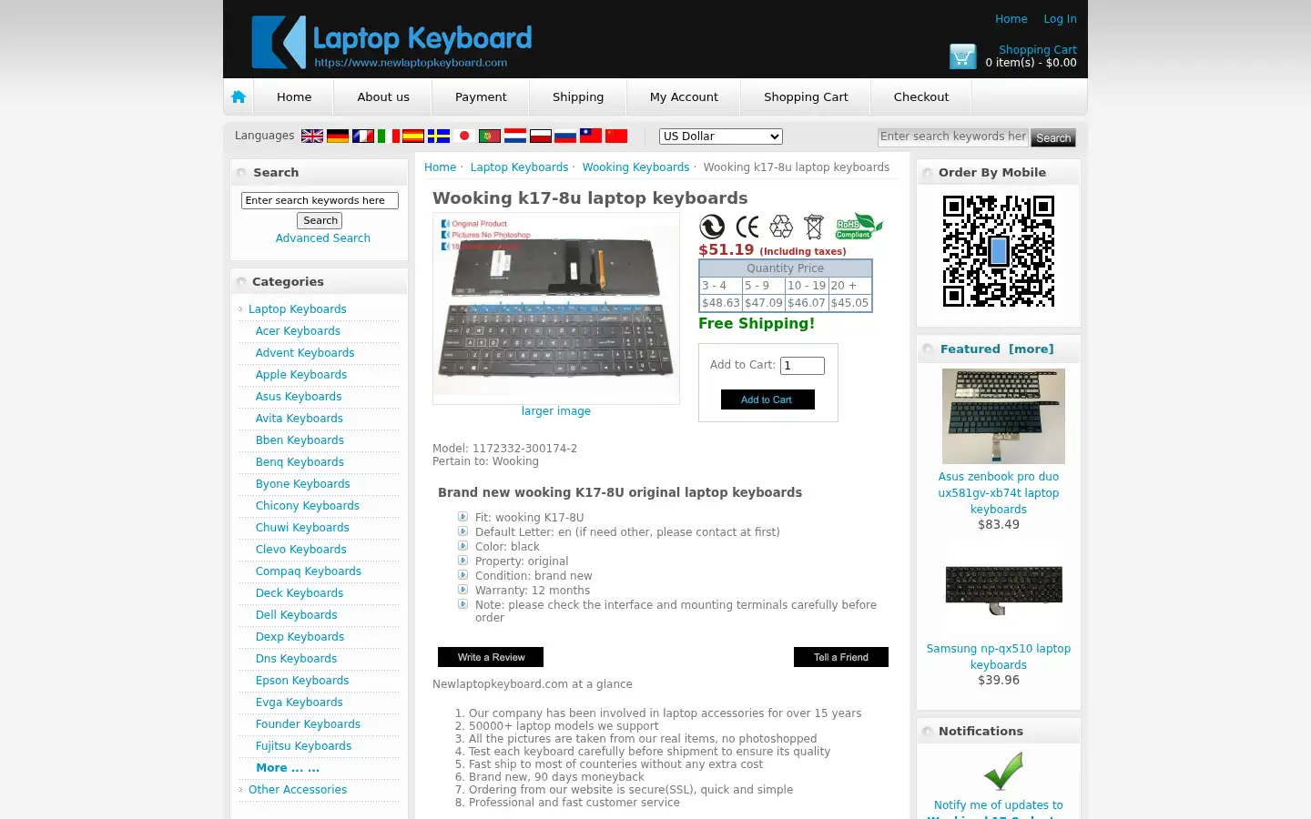Viewport: 1311px width, 819px height.
Task: Click the CE certification mark
Action: click(x=747, y=227)
